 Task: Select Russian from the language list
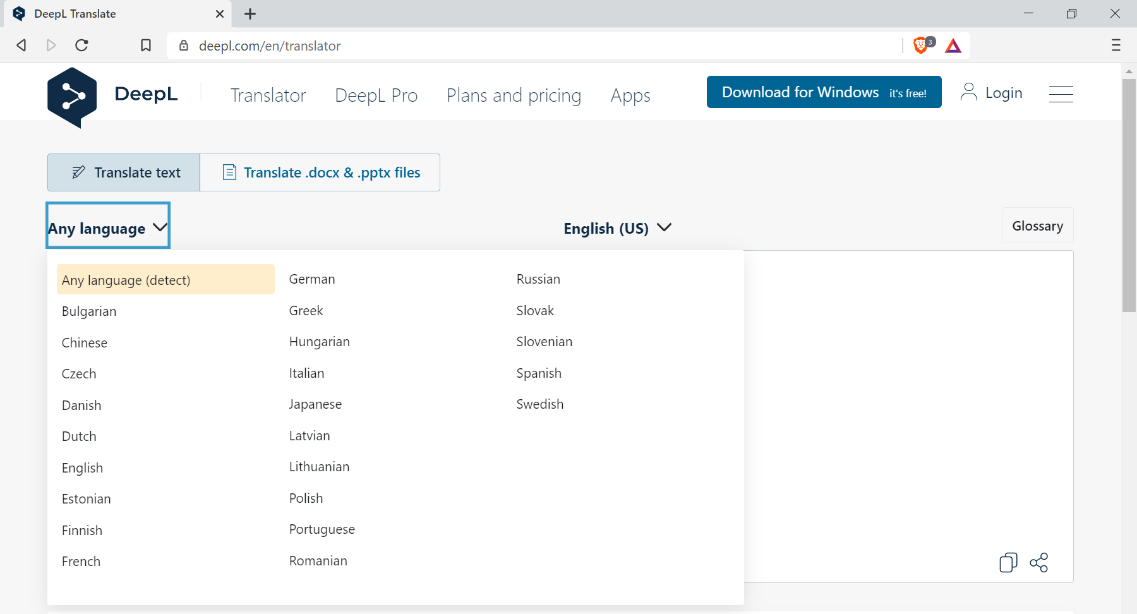538,279
